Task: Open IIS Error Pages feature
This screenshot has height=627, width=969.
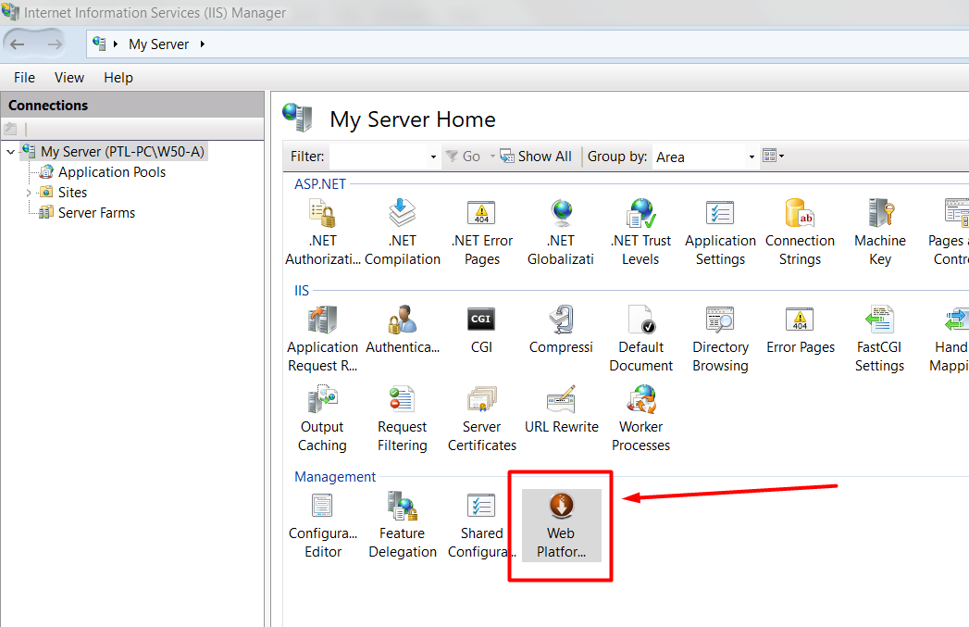Action: click(801, 331)
